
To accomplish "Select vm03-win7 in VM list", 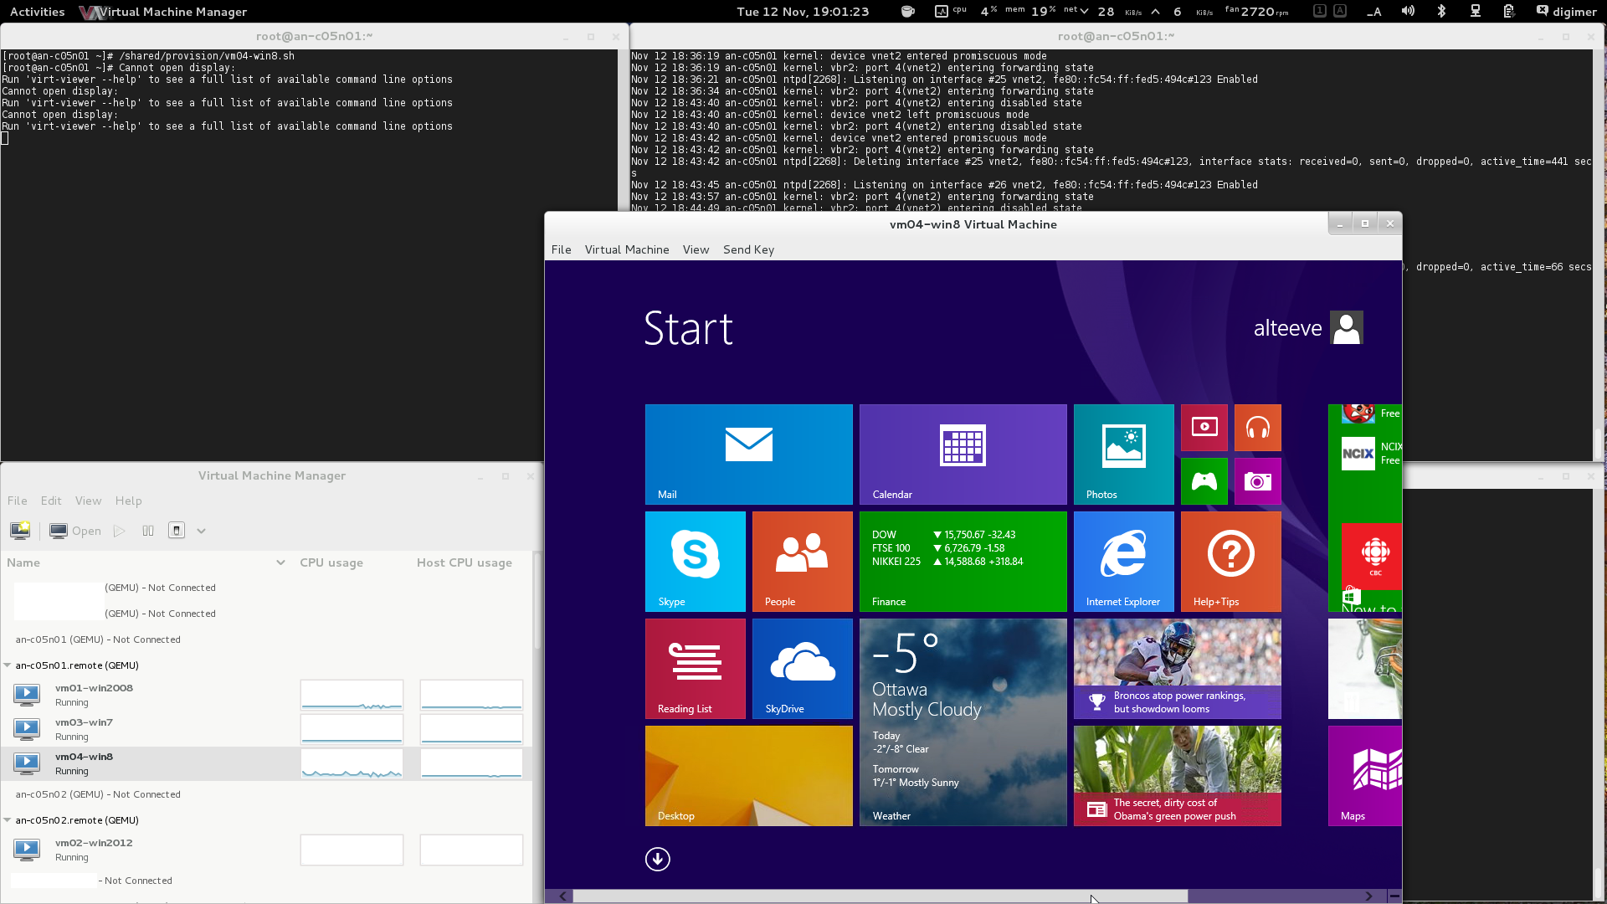I will click(x=266, y=729).
